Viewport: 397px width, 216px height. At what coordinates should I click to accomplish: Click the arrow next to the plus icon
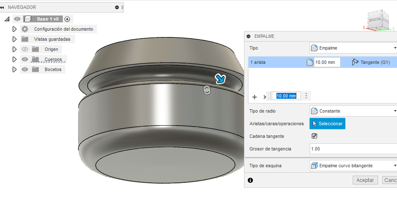265,97
